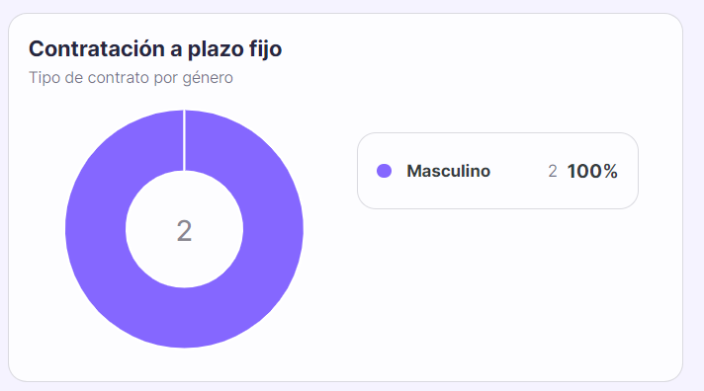The height and width of the screenshot is (391, 704).
Task: Click empty card area below the legend
Action: coord(497,291)
